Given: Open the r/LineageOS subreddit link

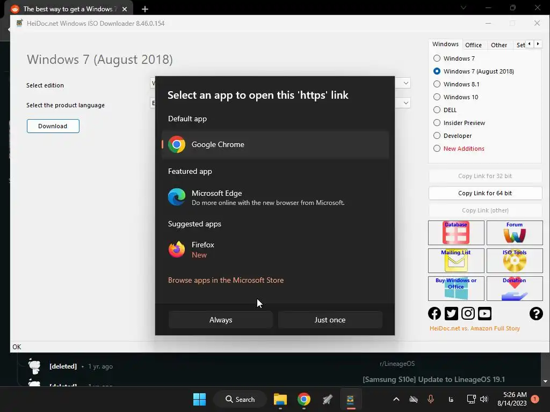Looking at the screenshot, I should click(x=397, y=364).
